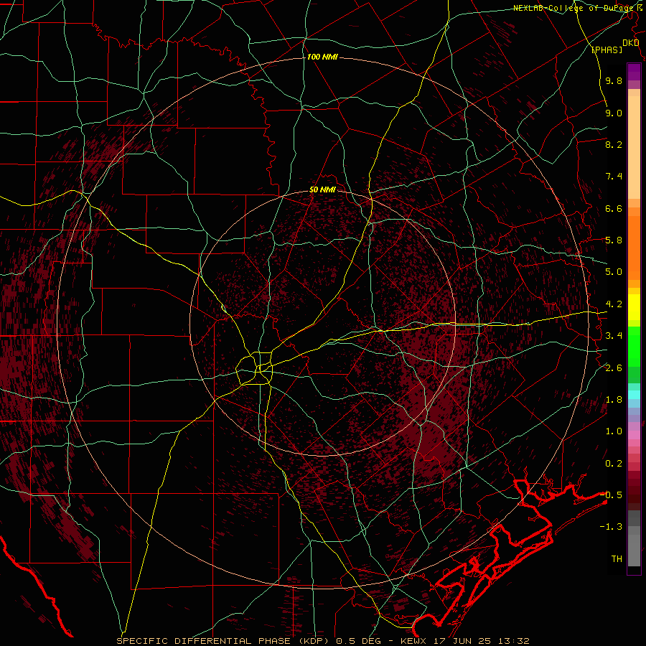
Task: Click the 0.2 scale value
Action: coord(614,464)
